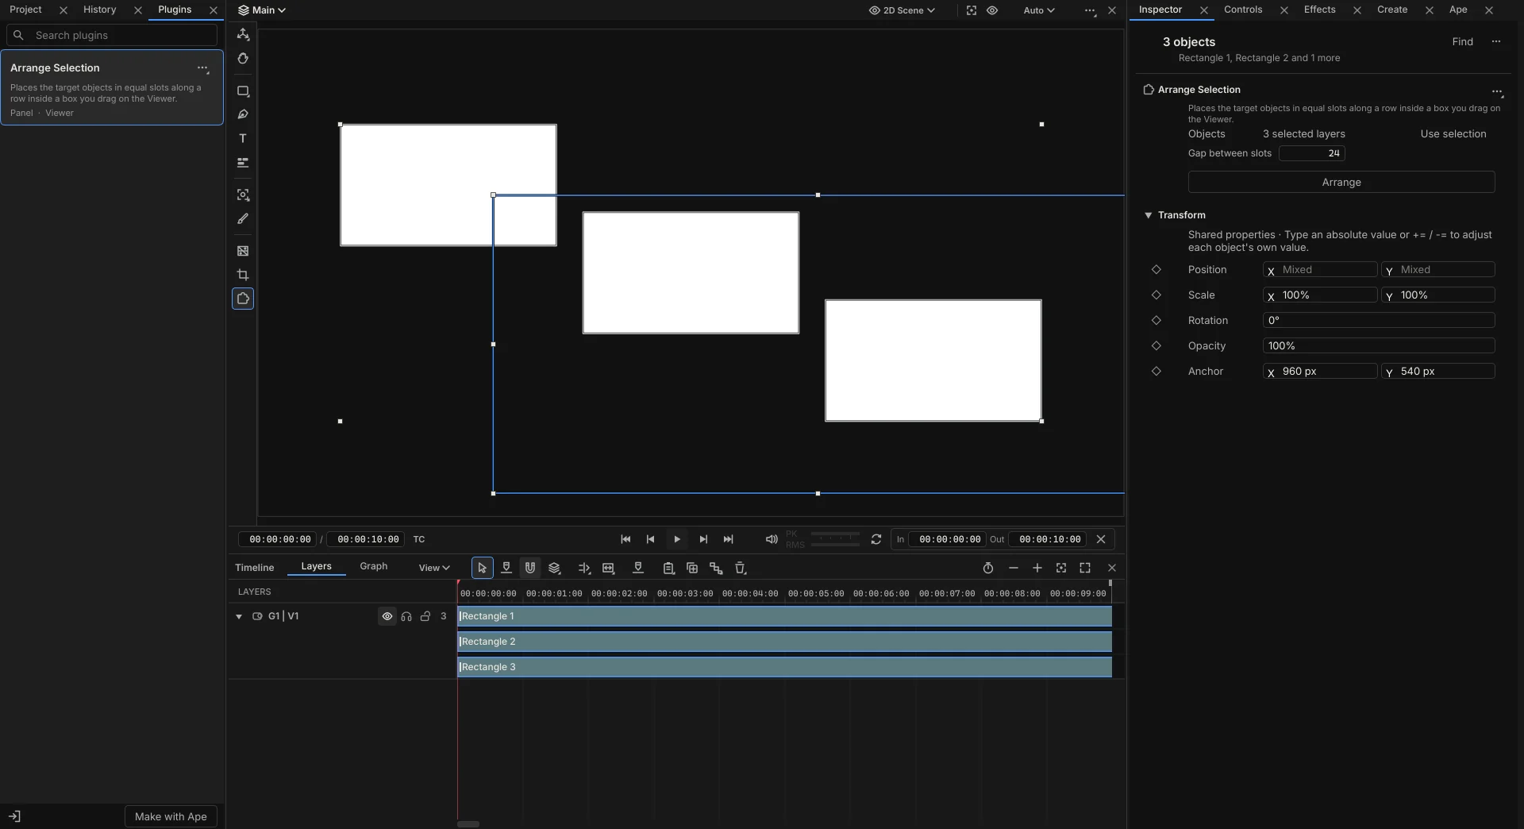Switch to the History tab
The width and height of the screenshot is (1524, 829).
(x=99, y=10)
